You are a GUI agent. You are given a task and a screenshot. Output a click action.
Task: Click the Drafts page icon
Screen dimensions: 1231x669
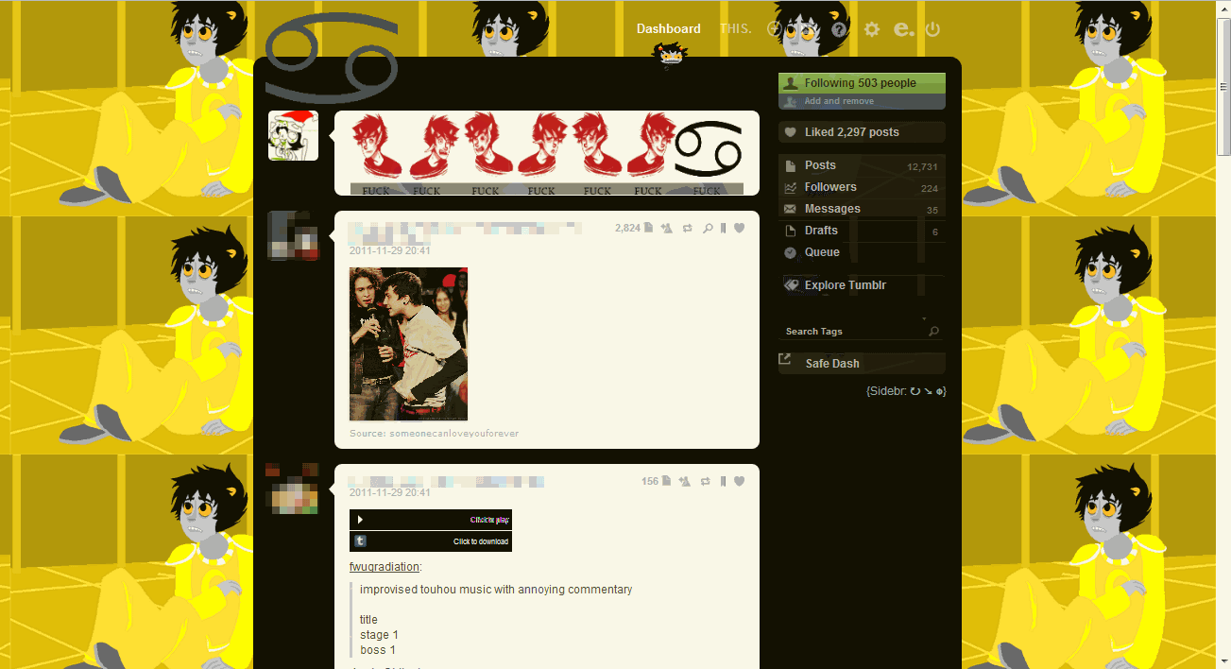(790, 231)
